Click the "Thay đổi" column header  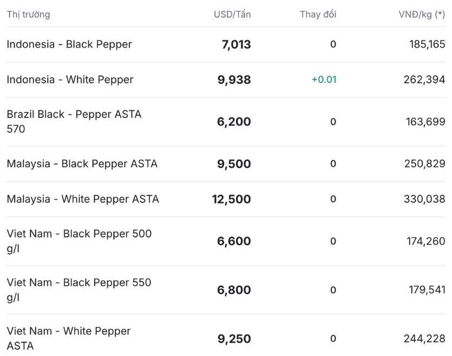318,15
